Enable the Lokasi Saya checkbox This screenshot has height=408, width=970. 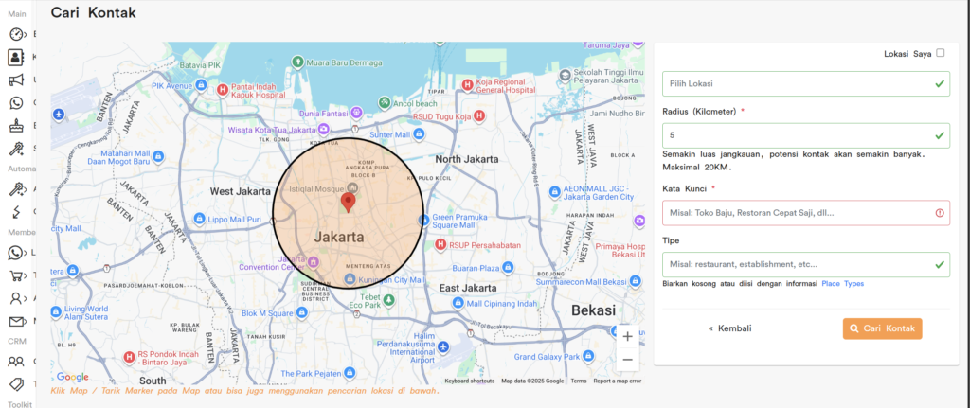pyautogui.click(x=940, y=54)
